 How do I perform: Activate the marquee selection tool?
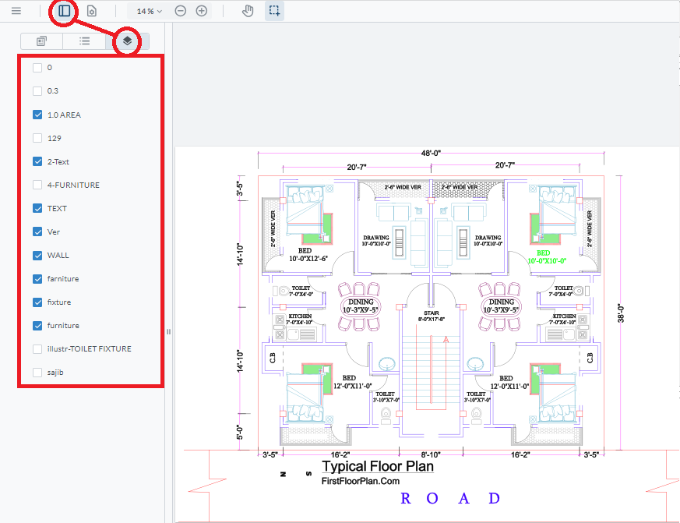(273, 11)
